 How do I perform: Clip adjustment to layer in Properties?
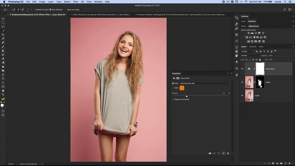(210, 153)
